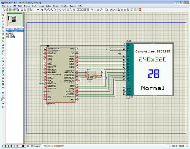Image resolution: width=190 pixels, height=149 pixels.
Task: Toggle the Wire Autorouter toolbar button
Action: tap(107, 10)
